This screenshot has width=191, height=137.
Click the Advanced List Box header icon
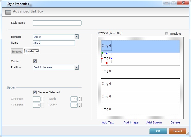pos(8,12)
